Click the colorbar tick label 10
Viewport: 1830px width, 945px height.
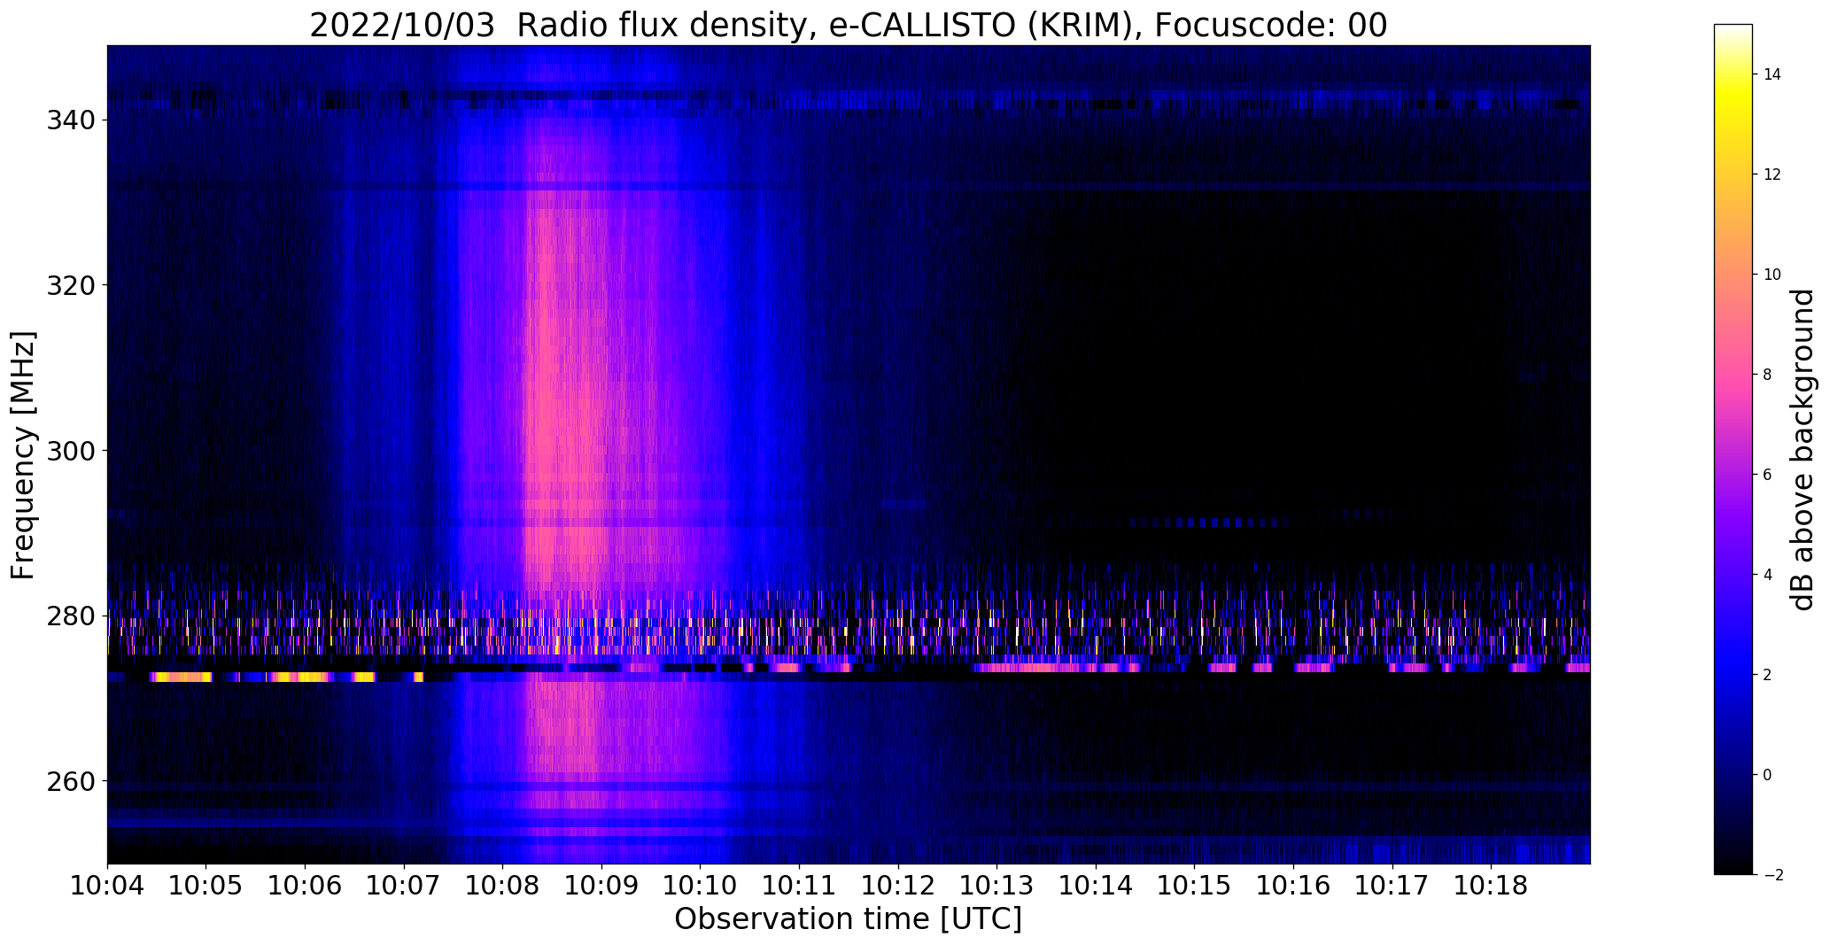tap(1772, 275)
